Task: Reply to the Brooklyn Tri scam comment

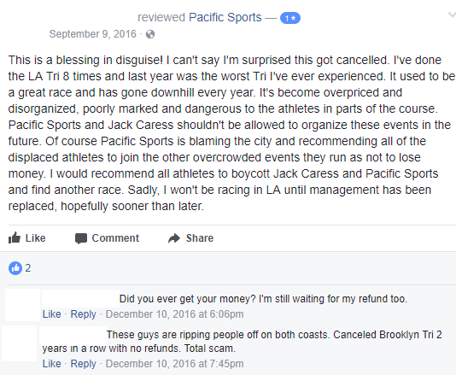Action: tap(83, 364)
